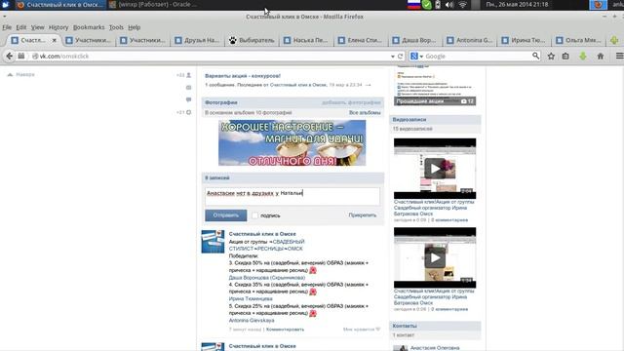This screenshot has height=351, width=624.
Task: Click the Наверх scroll-to-top link
Action: 21,74
